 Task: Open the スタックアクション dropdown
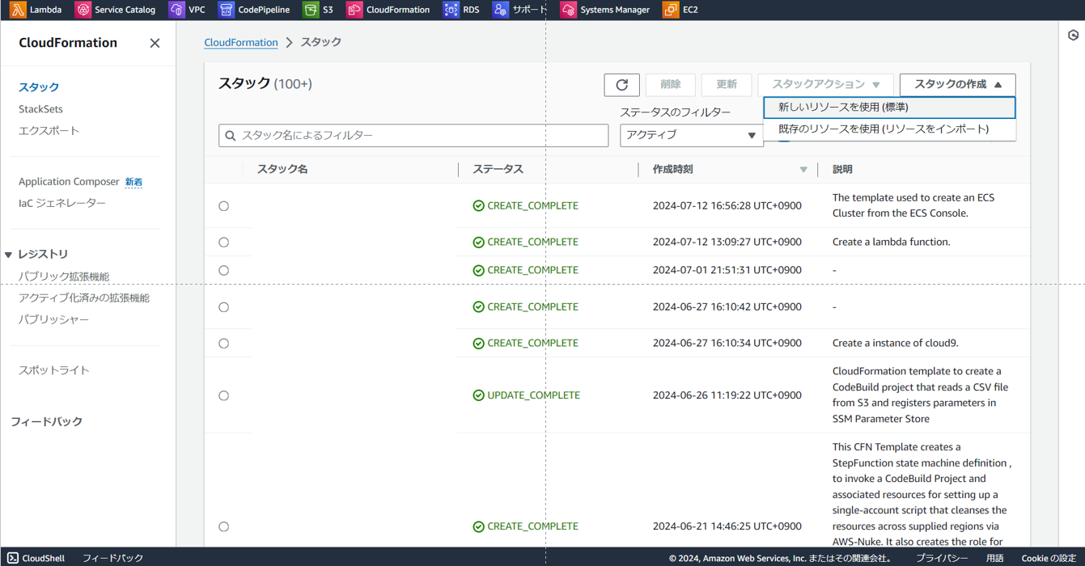[824, 84]
